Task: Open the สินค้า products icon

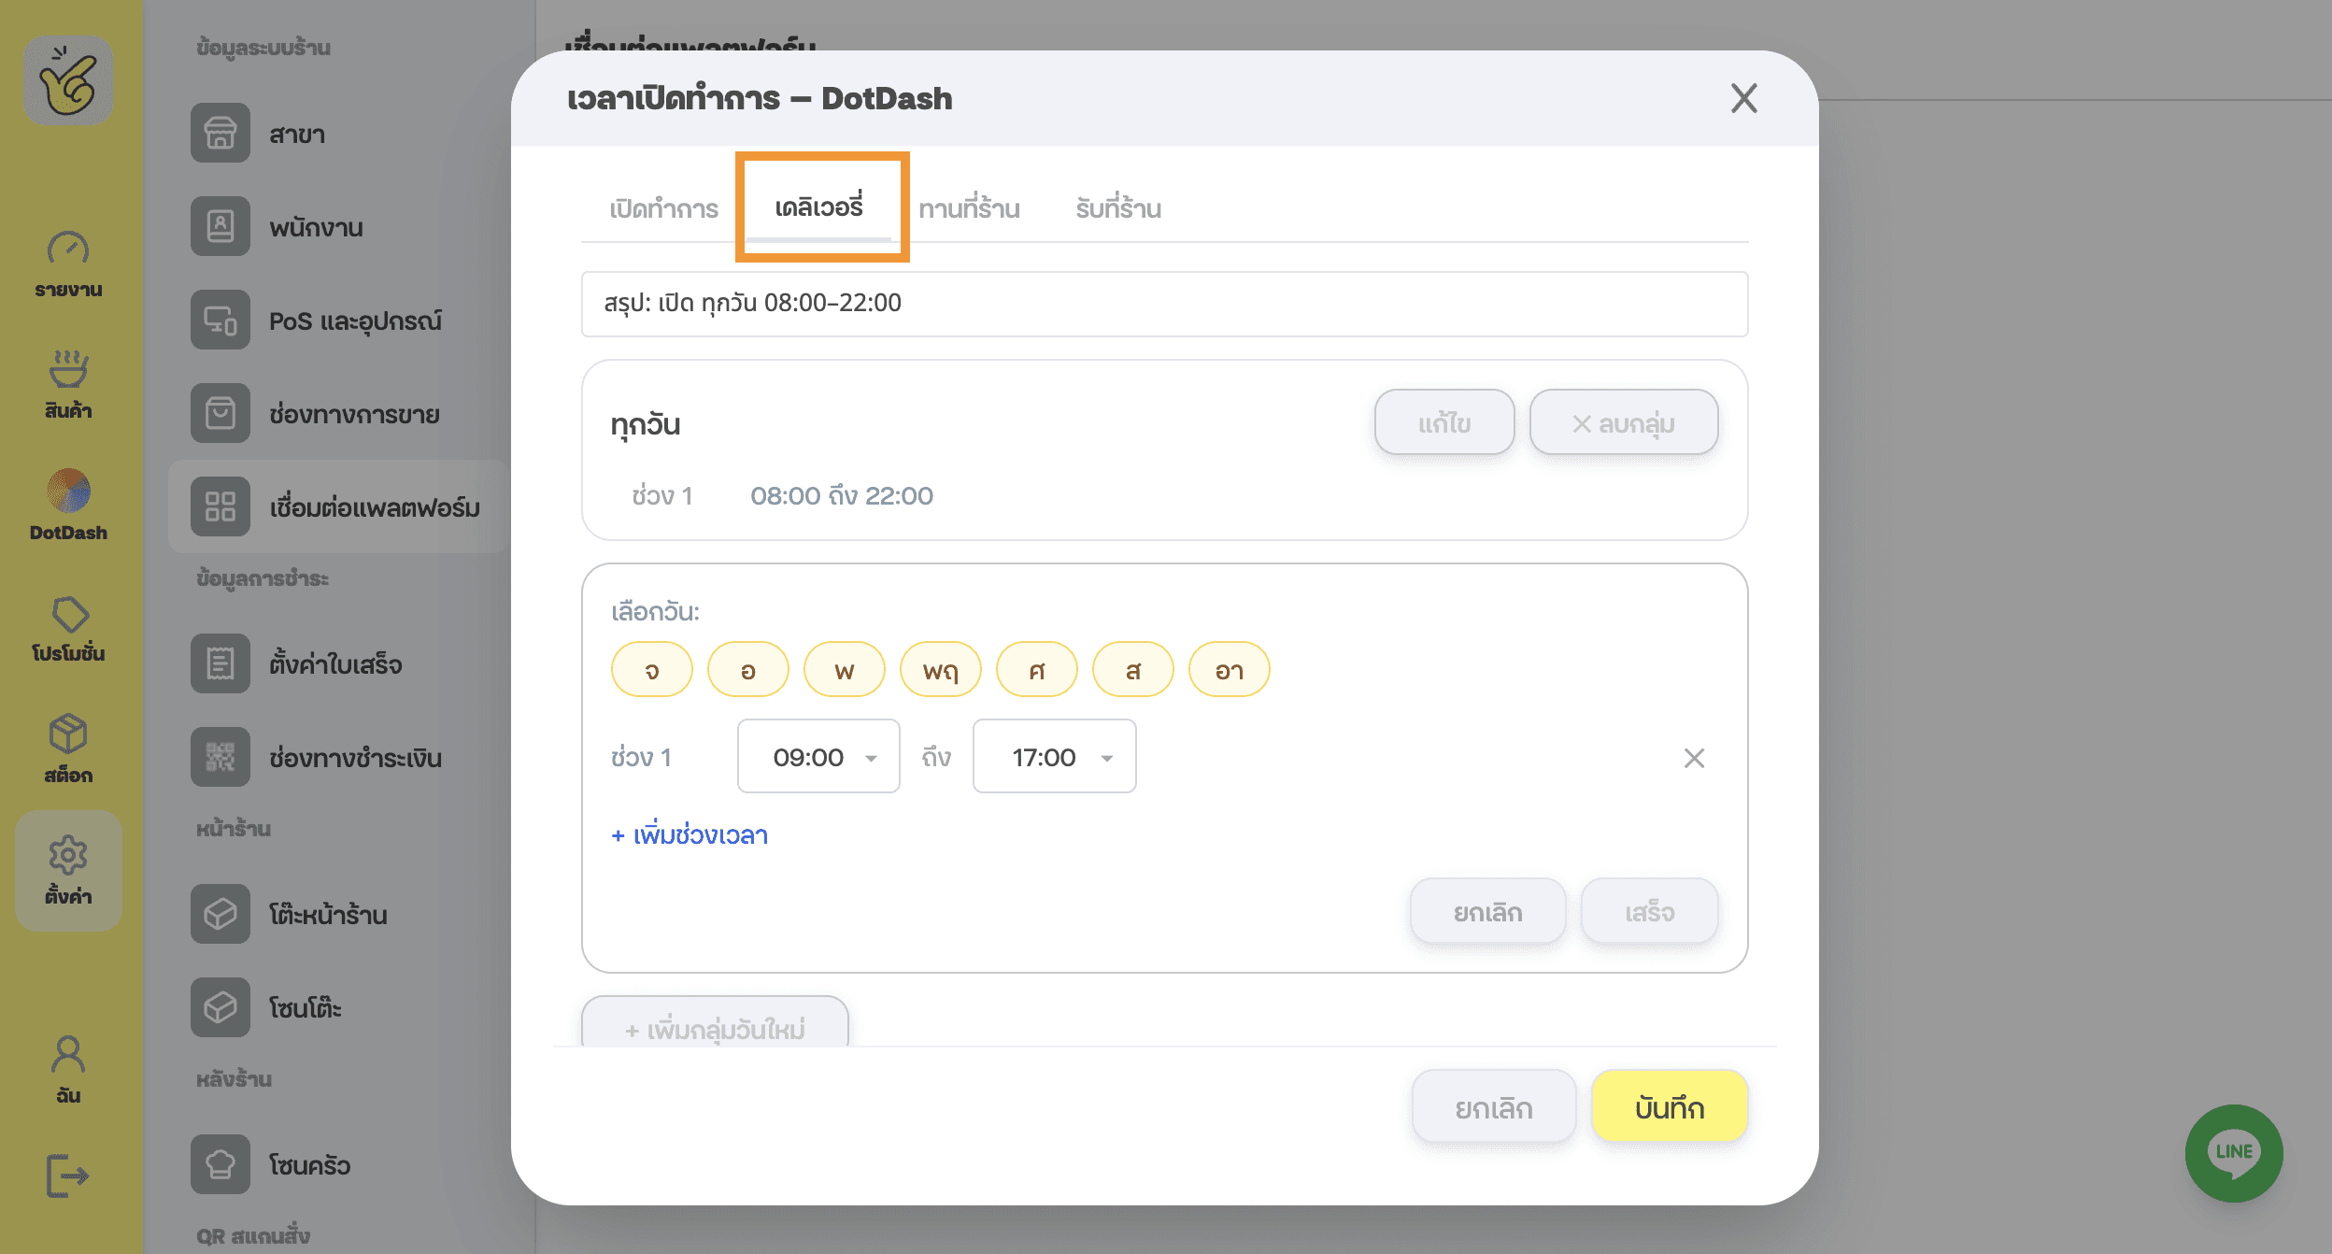Action: pos(68,385)
